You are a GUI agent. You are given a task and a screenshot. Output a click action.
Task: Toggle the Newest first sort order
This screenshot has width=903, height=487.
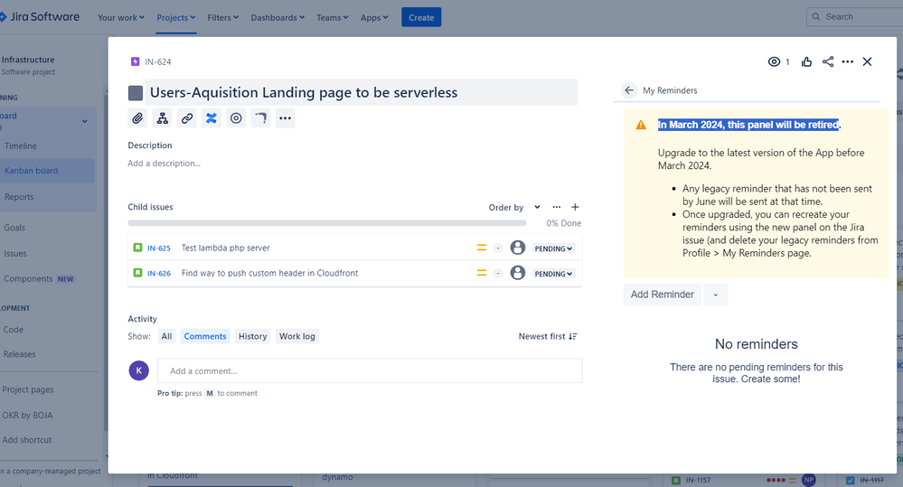[548, 336]
